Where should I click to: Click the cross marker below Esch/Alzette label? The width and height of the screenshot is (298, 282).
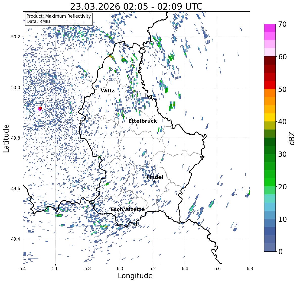[x=119, y=214]
